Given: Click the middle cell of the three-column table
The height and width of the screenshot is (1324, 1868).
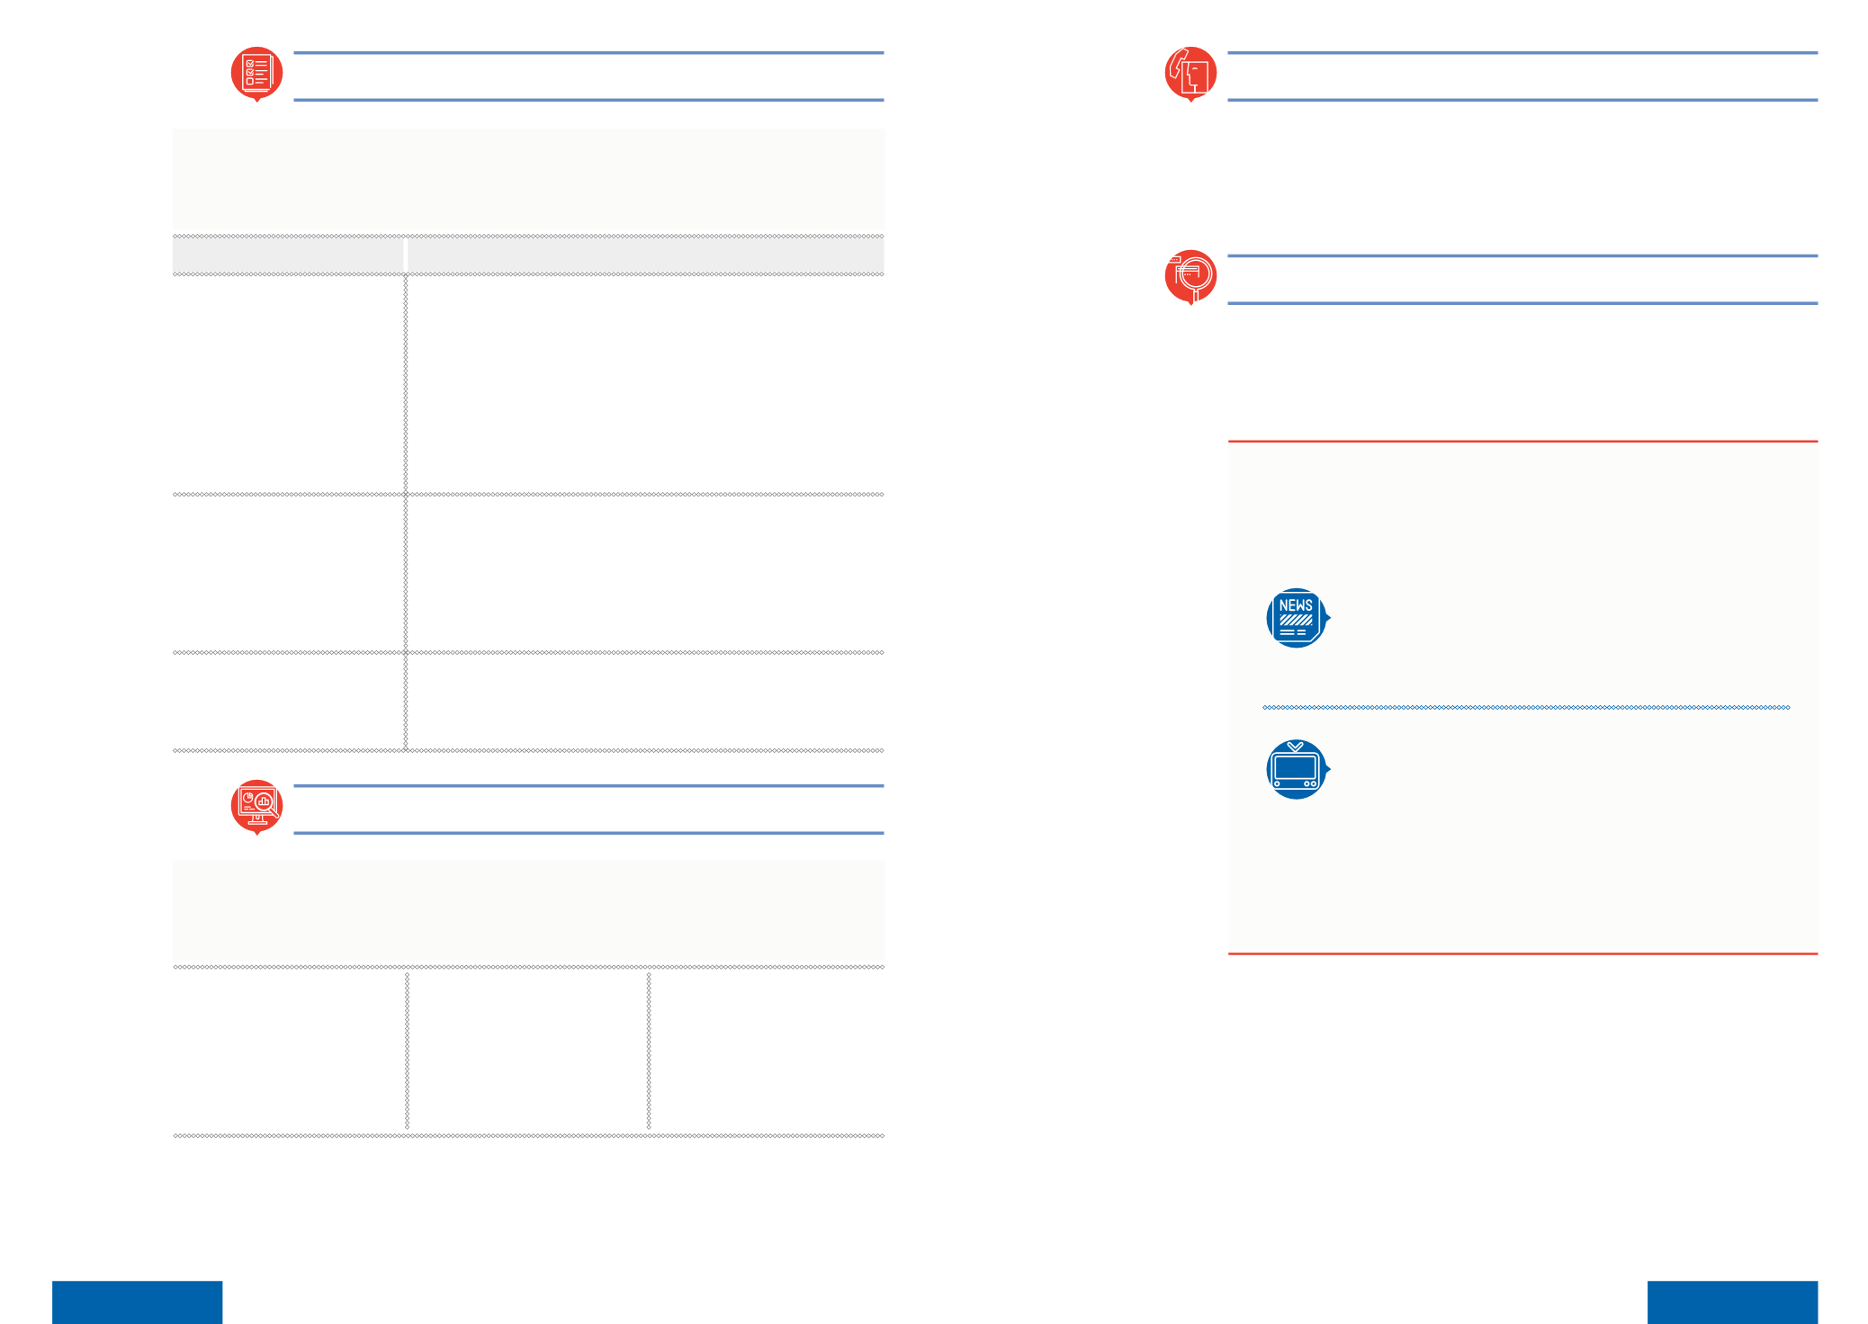Looking at the screenshot, I should (527, 1051).
